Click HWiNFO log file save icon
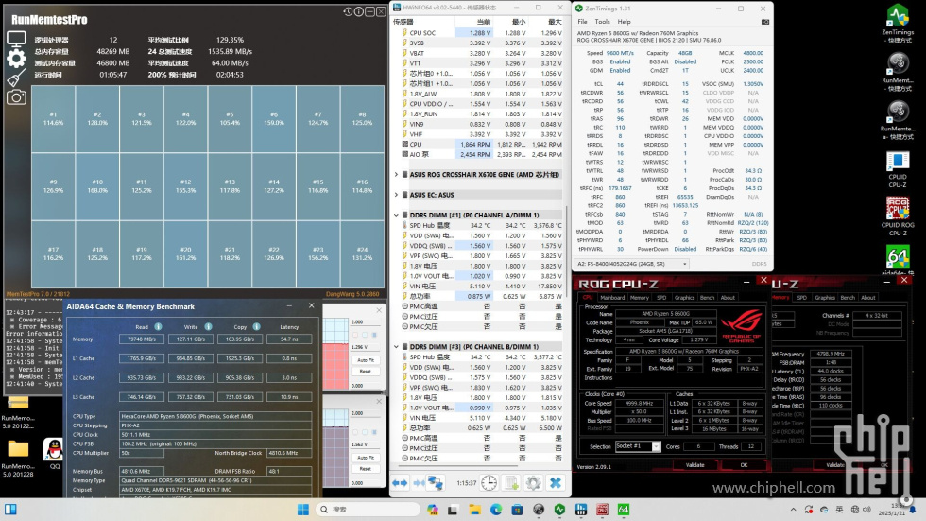926x521 pixels. [x=511, y=483]
